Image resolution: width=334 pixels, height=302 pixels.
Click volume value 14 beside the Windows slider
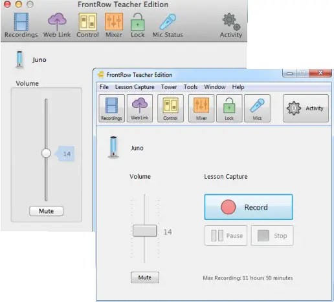168,232
